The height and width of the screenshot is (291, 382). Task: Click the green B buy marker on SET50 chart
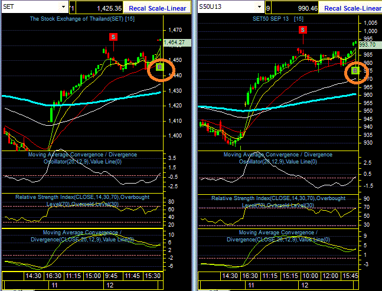(x=355, y=71)
